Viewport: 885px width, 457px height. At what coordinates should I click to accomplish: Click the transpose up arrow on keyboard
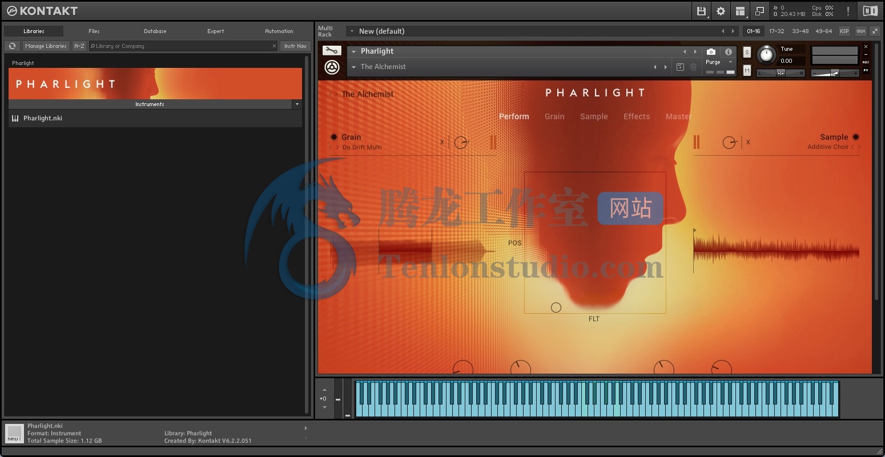pyautogui.click(x=324, y=390)
